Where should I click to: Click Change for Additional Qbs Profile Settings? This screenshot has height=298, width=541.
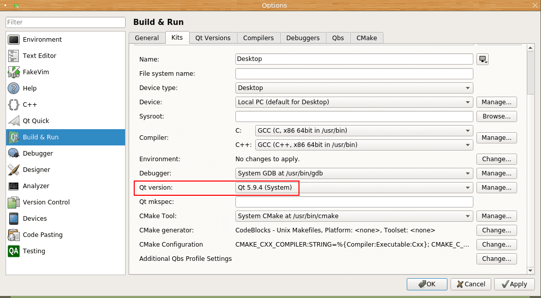[496, 259]
